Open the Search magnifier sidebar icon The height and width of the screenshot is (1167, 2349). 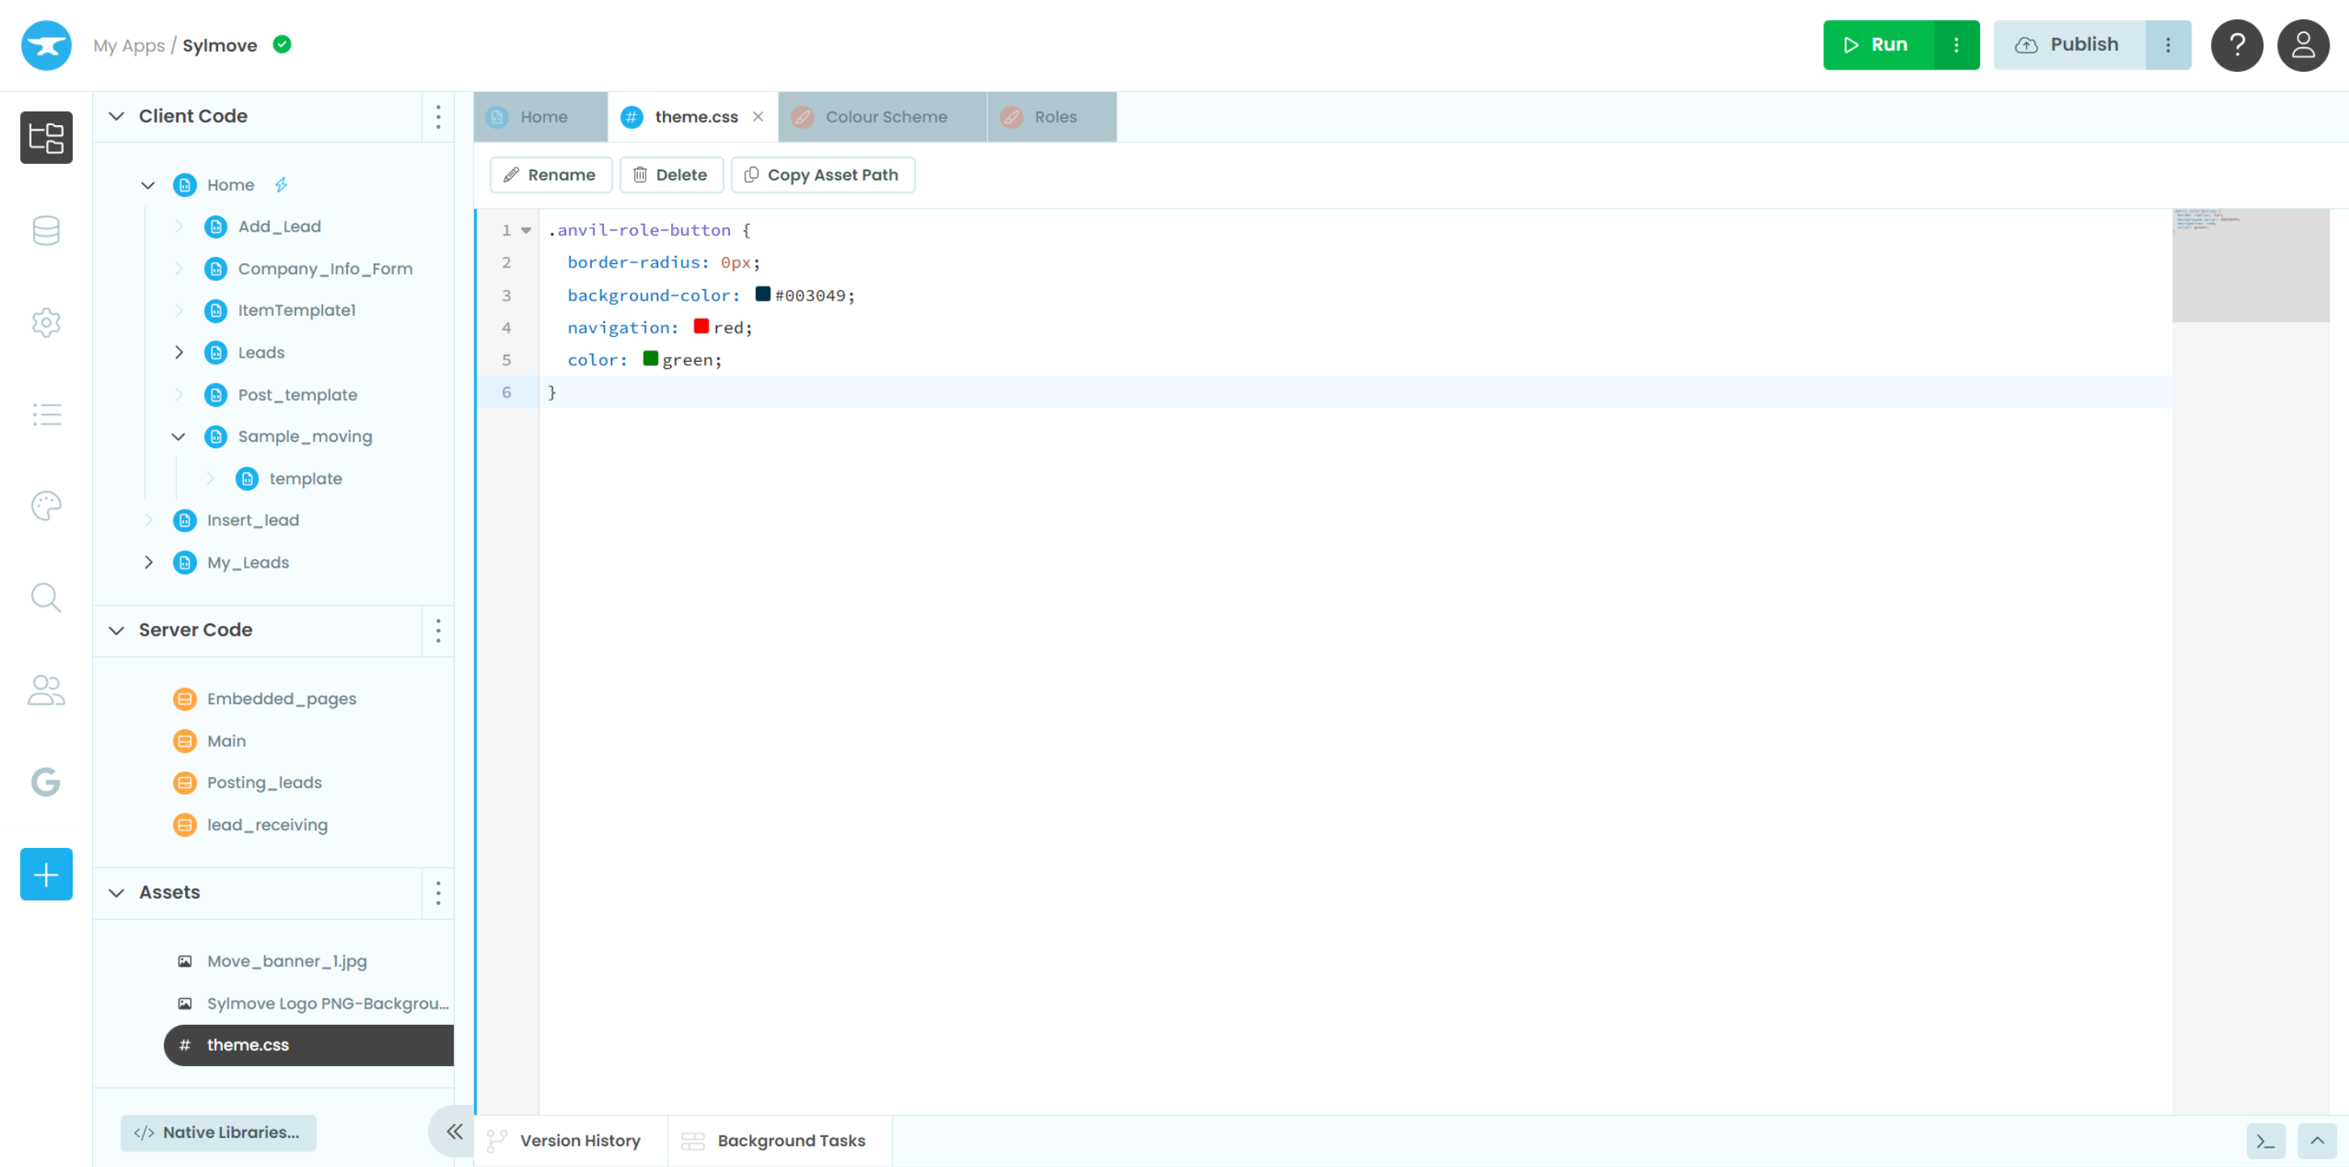point(45,598)
